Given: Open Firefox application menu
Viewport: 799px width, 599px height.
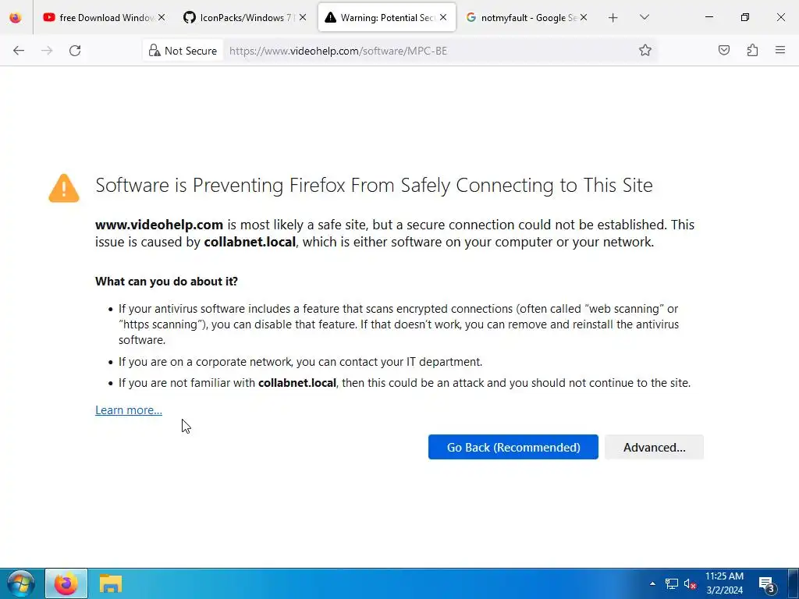Looking at the screenshot, I should click(780, 51).
